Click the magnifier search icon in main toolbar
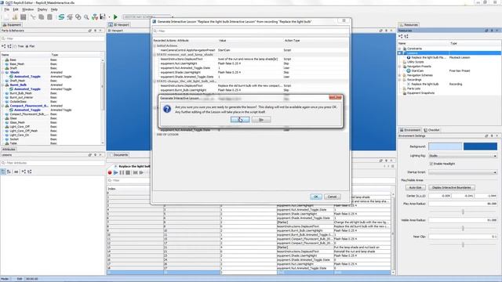502x282 pixels. [x=86, y=17]
